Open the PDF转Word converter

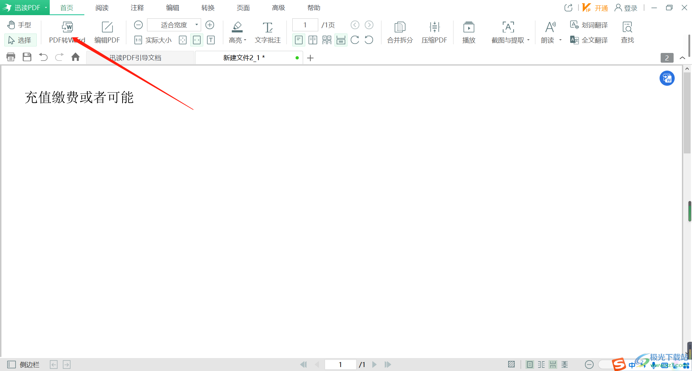(x=67, y=32)
